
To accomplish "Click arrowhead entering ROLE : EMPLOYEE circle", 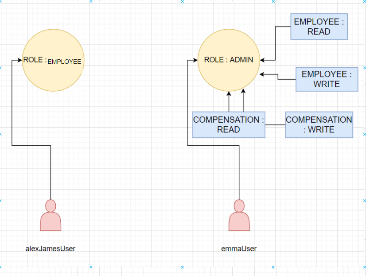I will (x=19, y=60).
